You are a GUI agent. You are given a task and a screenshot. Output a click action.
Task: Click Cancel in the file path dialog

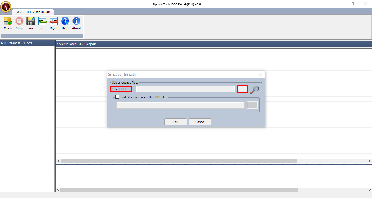click(x=200, y=122)
